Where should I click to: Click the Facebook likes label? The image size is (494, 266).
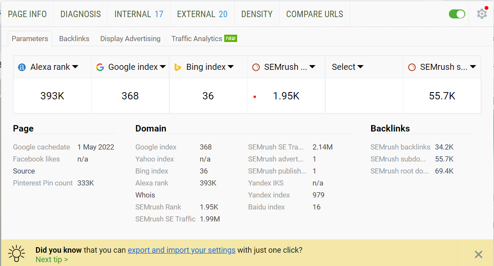36,159
